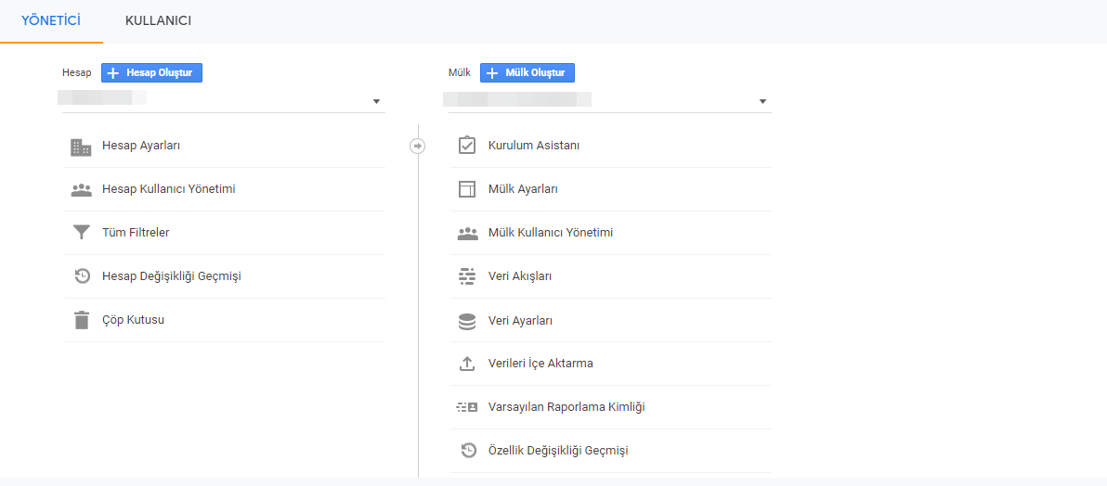The height and width of the screenshot is (486, 1107).
Task: Click the upload icon beside Verileri İçe Aktarma
Action: (x=466, y=364)
